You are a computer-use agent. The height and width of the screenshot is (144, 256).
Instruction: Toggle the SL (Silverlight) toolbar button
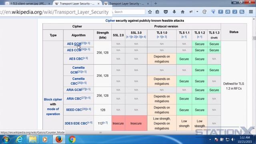coord(242,12)
